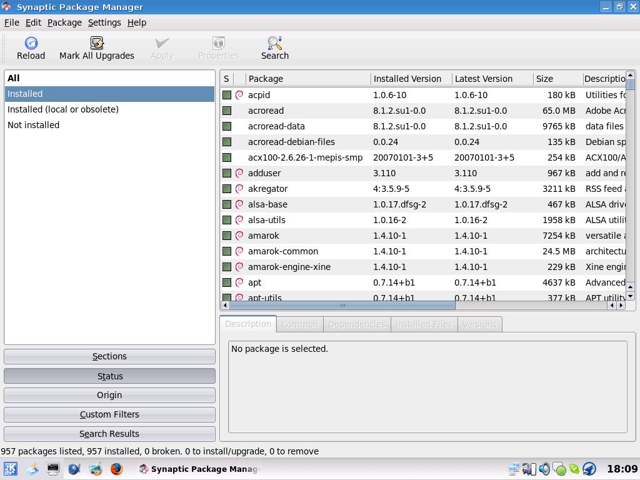Toggle status box for acroread-data
Image resolution: width=640 pixels, height=480 pixels.
[x=227, y=126]
